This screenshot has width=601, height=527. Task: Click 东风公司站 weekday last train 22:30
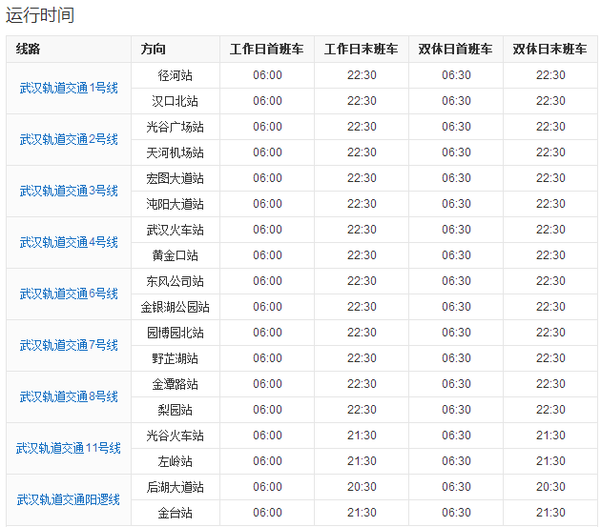[362, 281]
